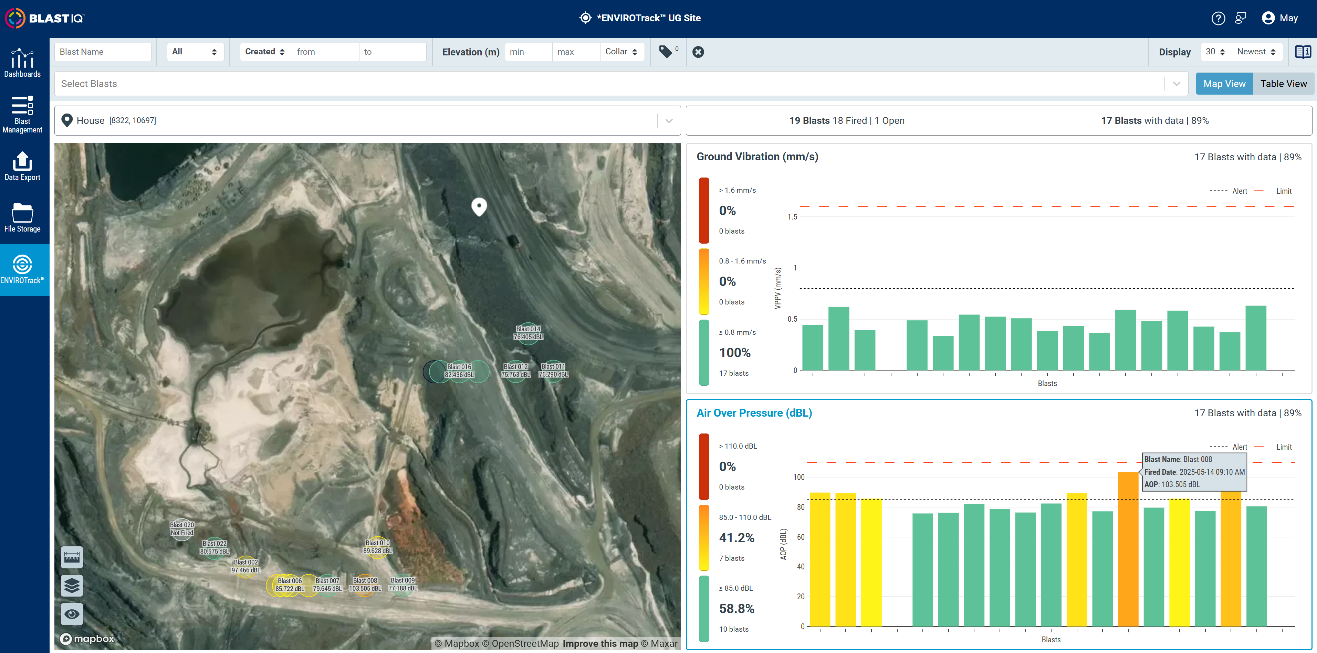1317x653 pixels.
Task: Click the BlastIQ logo
Action: (45, 18)
